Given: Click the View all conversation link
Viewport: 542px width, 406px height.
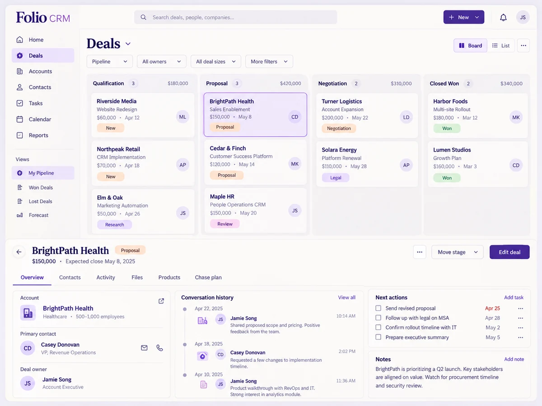Looking at the screenshot, I should (346, 297).
